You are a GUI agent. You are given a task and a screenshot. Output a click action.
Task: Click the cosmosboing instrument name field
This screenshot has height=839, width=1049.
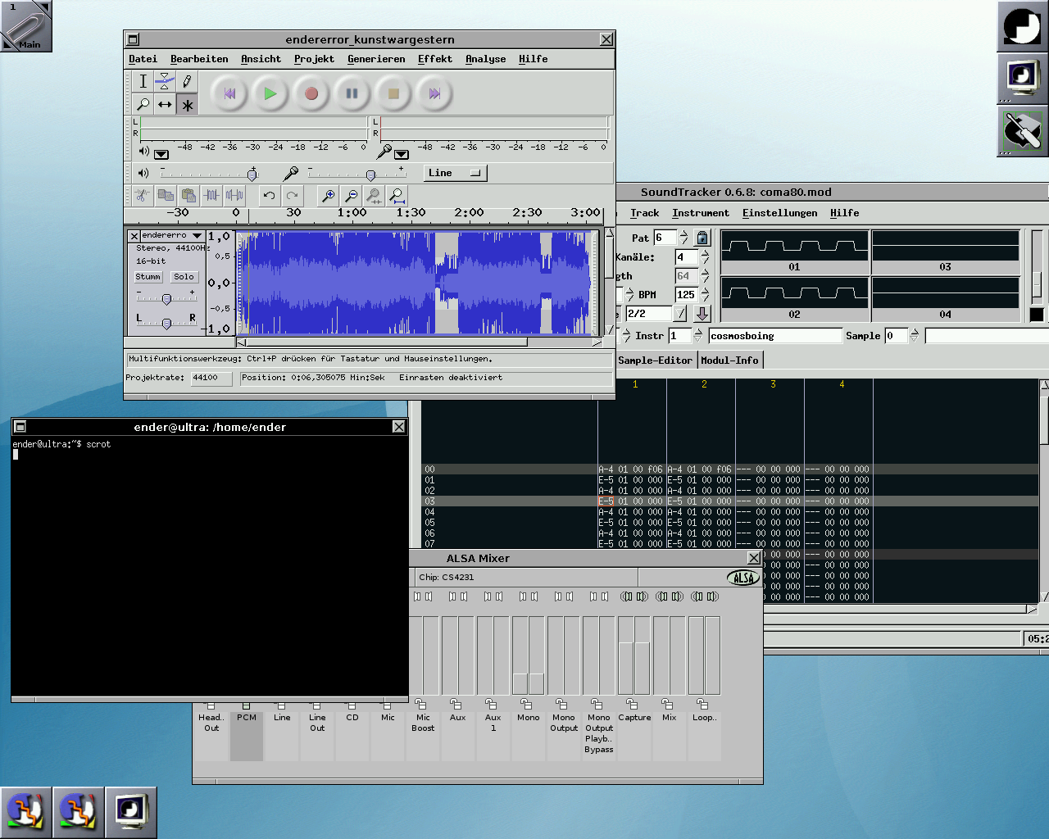point(774,336)
